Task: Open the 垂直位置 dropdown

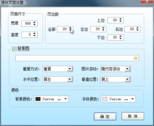Action: (x=127, y=79)
